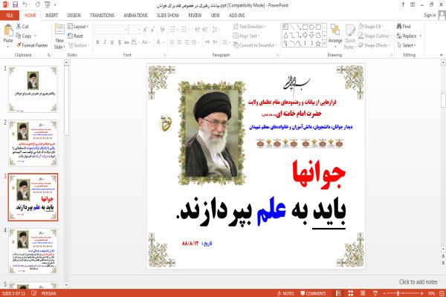Toggle justify paragraph alignment
Viewport: 446px width, 297px height.
194,42
